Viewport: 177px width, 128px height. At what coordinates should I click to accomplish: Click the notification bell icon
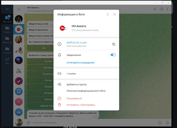point(59,55)
